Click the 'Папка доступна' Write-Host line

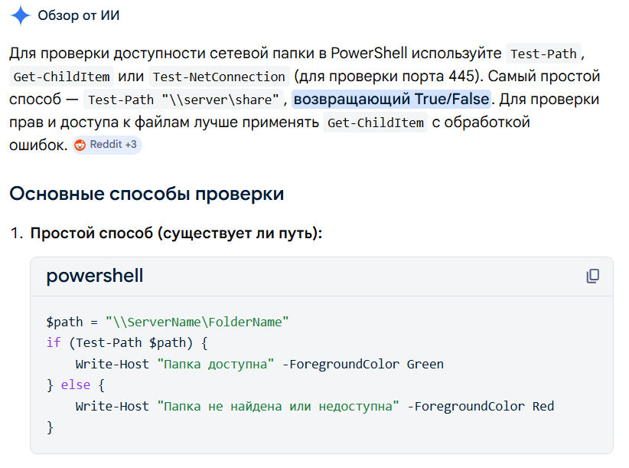[x=259, y=364]
